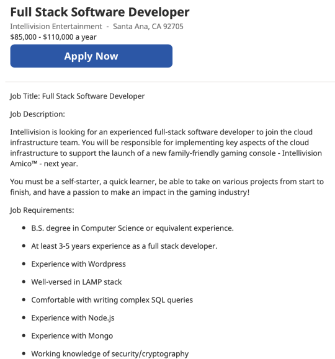This screenshot has height=359, width=335.
Task: Click the Full Stack Software Developer heading
Action: (100, 12)
